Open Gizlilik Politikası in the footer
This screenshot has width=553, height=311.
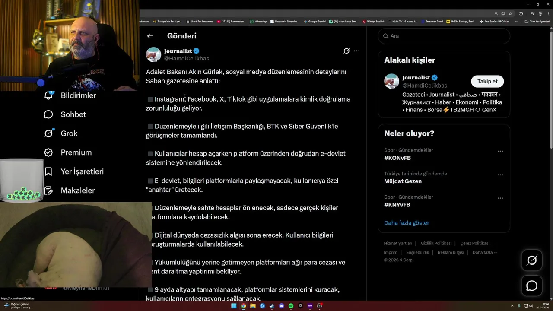(x=436, y=243)
